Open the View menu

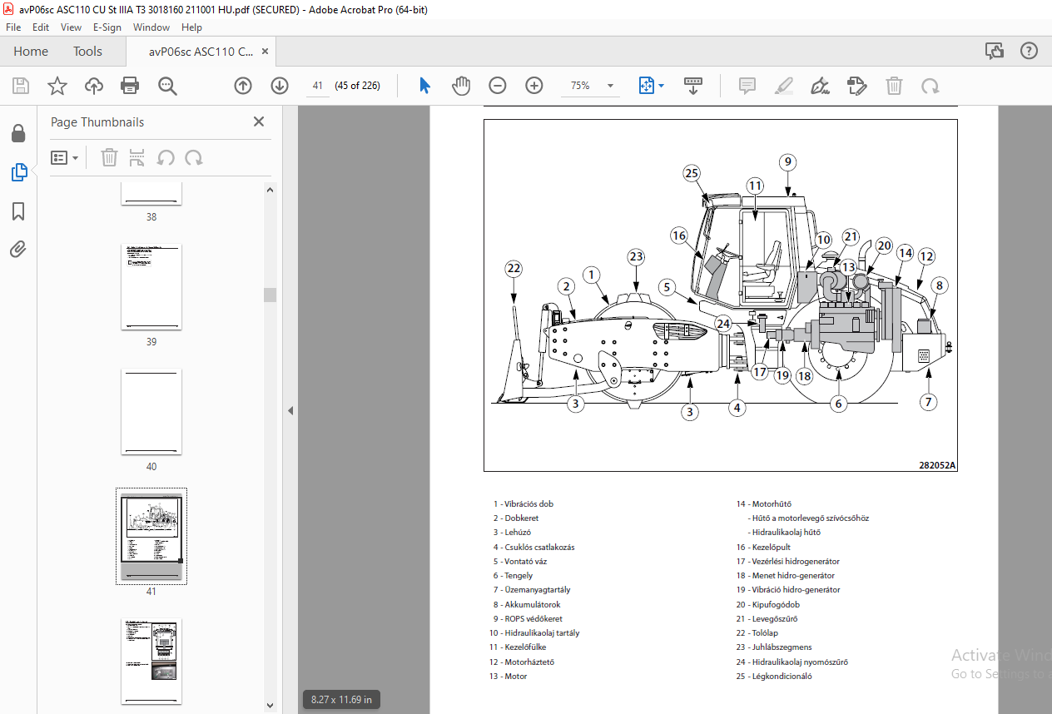(x=71, y=27)
